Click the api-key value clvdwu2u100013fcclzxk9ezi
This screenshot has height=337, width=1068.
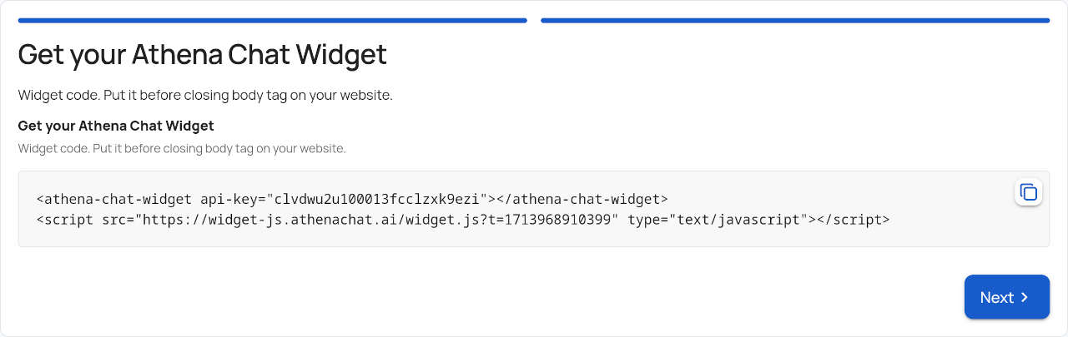376,200
